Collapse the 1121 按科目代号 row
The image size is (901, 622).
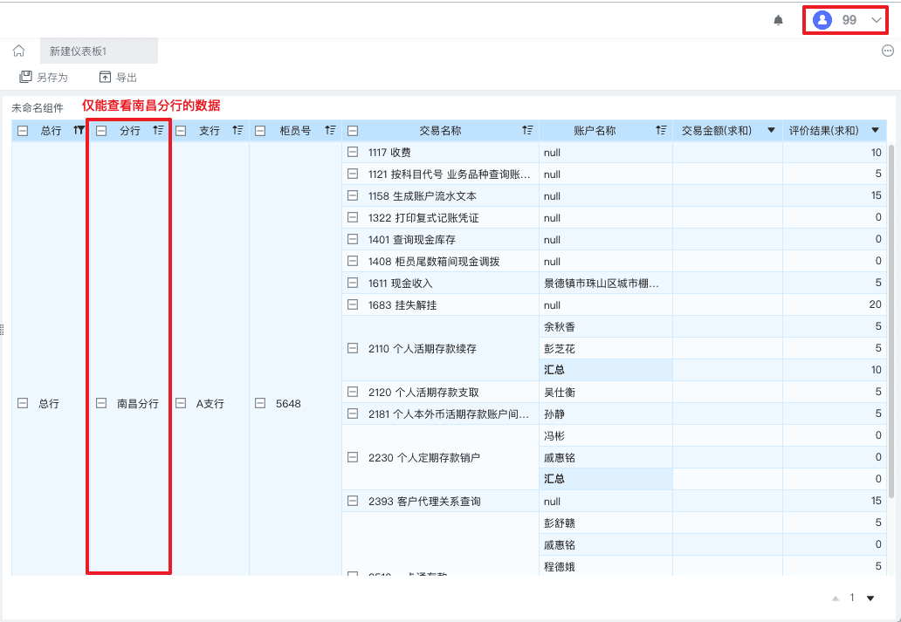point(353,174)
